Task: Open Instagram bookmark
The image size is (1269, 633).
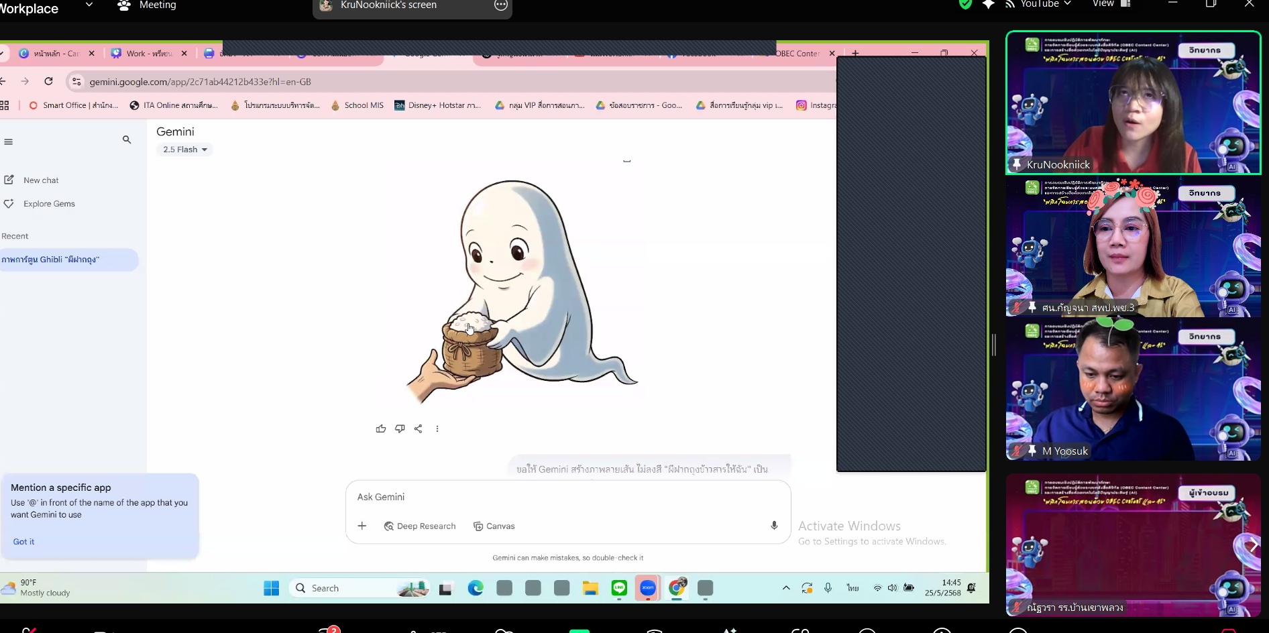Action: pyautogui.click(x=816, y=105)
